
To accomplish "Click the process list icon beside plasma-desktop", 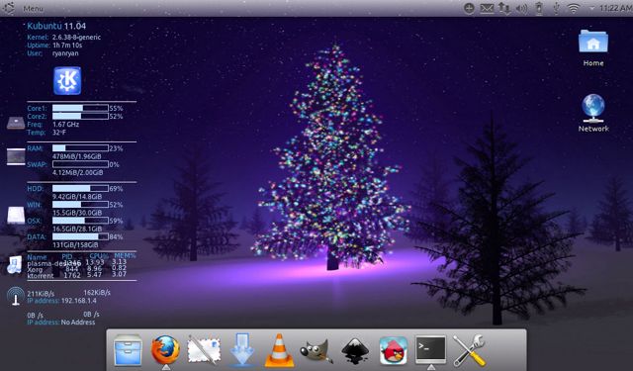I will (x=15, y=265).
